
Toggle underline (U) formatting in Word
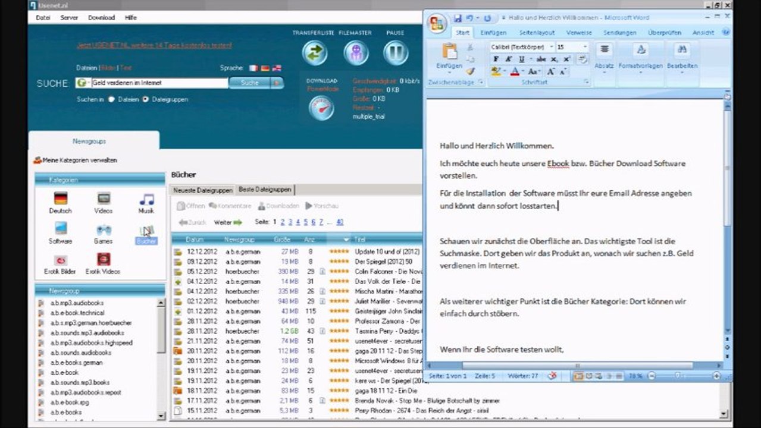521,59
